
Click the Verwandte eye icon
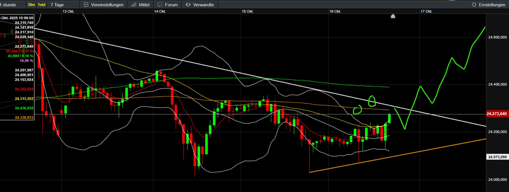tap(188, 5)
